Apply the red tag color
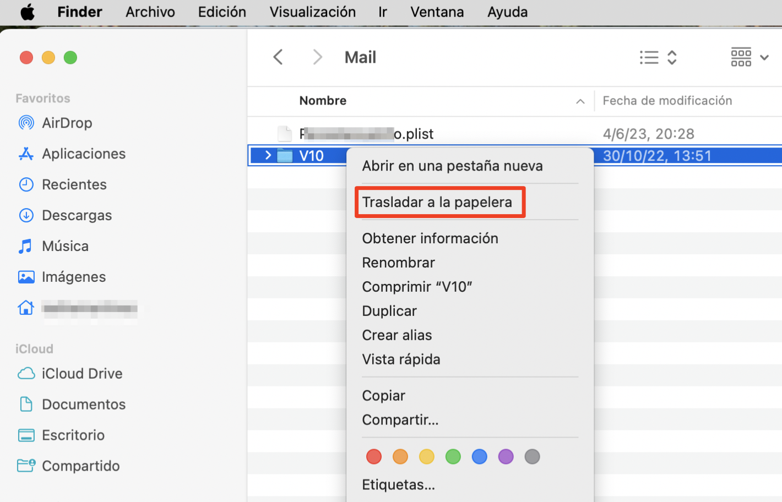Screen dimensions: 782x502 coord(373,456)
